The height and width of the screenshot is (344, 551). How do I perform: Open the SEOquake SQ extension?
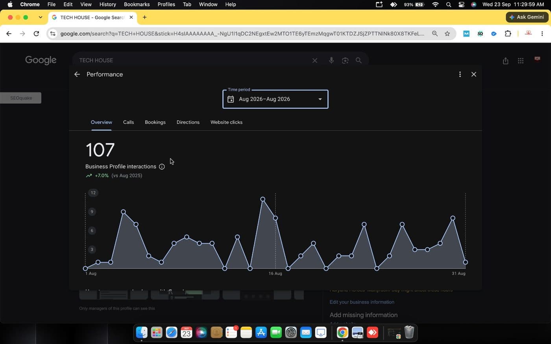point(480,34)
